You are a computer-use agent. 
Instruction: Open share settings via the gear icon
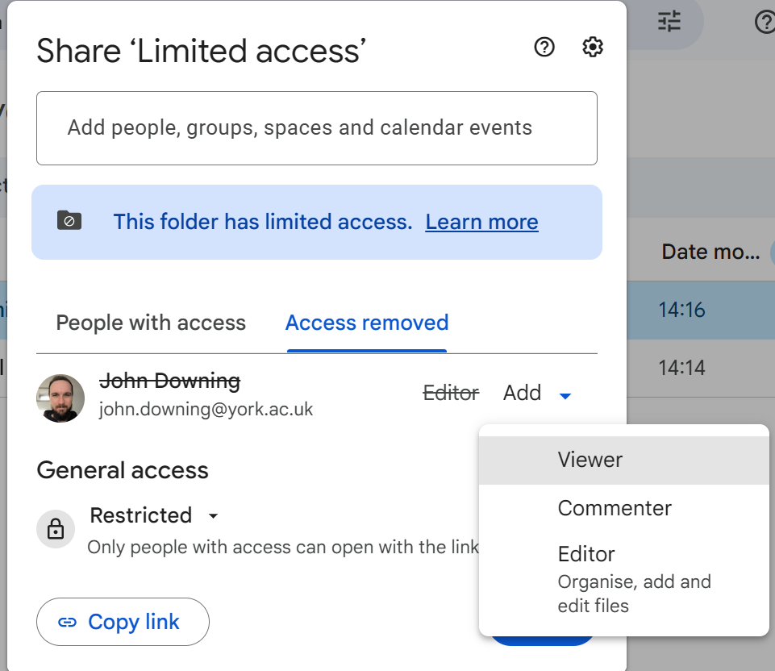point(593,48)
